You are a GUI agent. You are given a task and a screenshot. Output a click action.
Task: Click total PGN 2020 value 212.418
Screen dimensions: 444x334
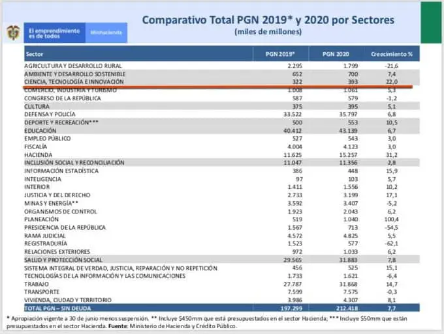(347, 309)
